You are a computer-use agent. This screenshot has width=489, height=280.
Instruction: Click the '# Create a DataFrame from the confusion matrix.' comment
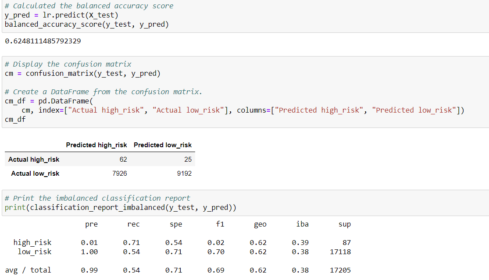point(104,92)
